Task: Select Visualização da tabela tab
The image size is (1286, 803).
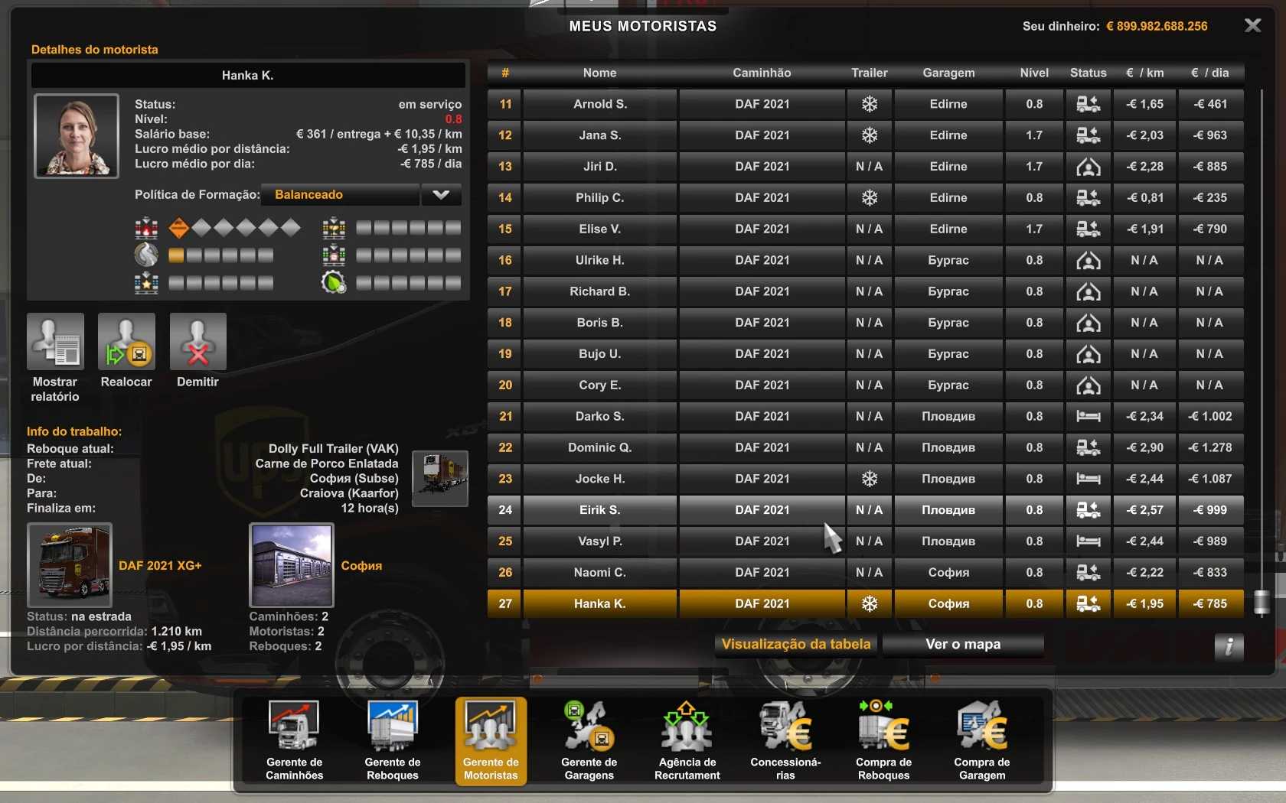Action: pyautogui.click(x=796, y=645)
